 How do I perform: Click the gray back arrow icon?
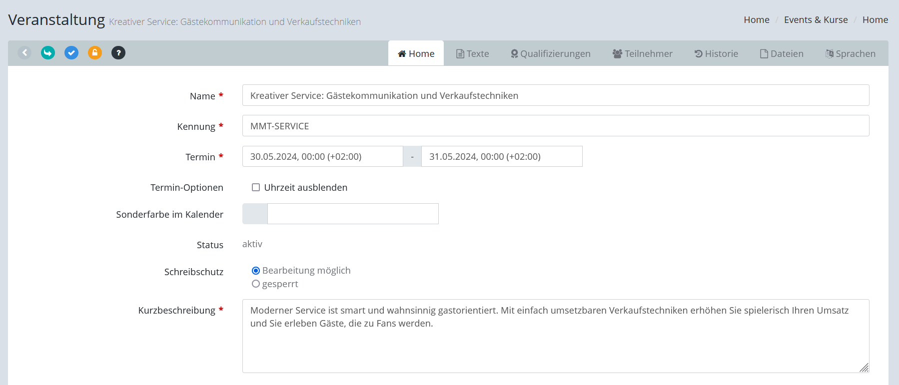click(24, 53)
